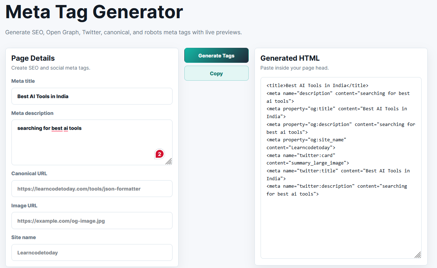Focus the Meta title input field
The height and width of the screenshot is (268, 437).
click(x=92, y=96)
